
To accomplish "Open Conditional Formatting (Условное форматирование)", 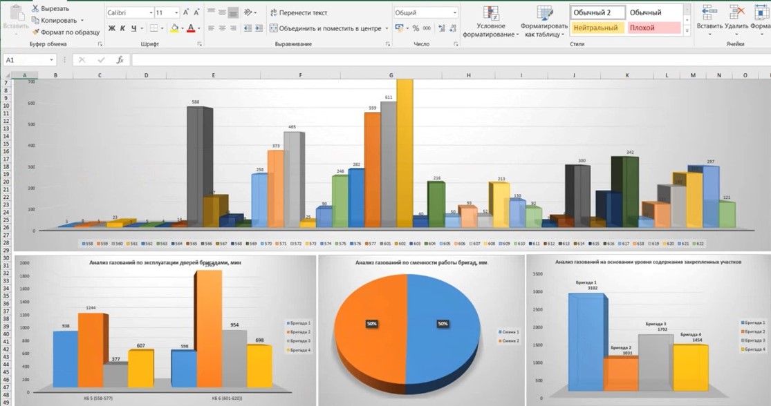I will [490, 22].
